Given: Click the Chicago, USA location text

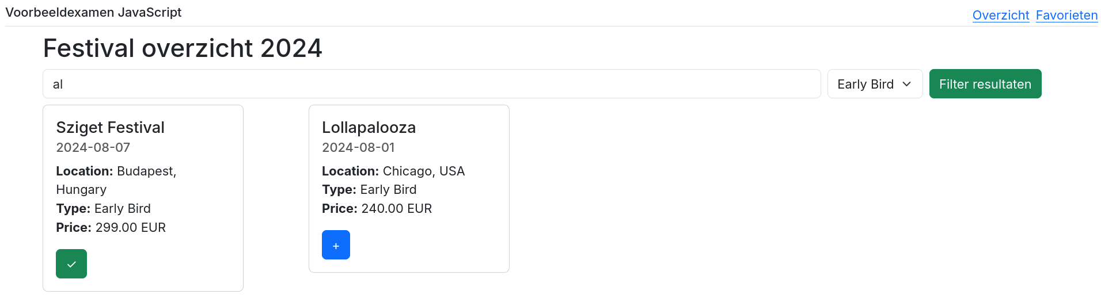Looking at the screenshot, I should [424, 171].
